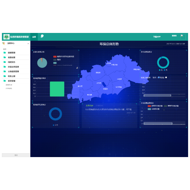Click the user avatar in top right
Screen dimensions: 190x190
[183, 37]
